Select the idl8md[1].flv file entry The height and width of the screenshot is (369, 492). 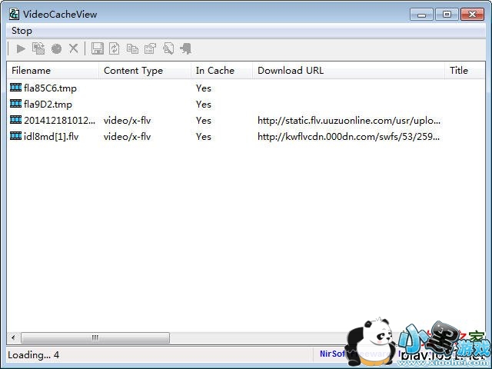[52, 137]
